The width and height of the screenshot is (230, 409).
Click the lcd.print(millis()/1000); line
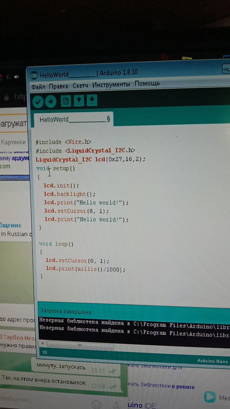[86, 270]
